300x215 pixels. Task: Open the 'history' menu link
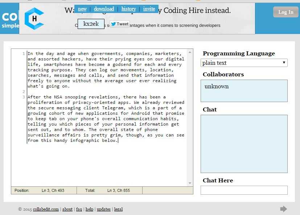click(128, 9)
